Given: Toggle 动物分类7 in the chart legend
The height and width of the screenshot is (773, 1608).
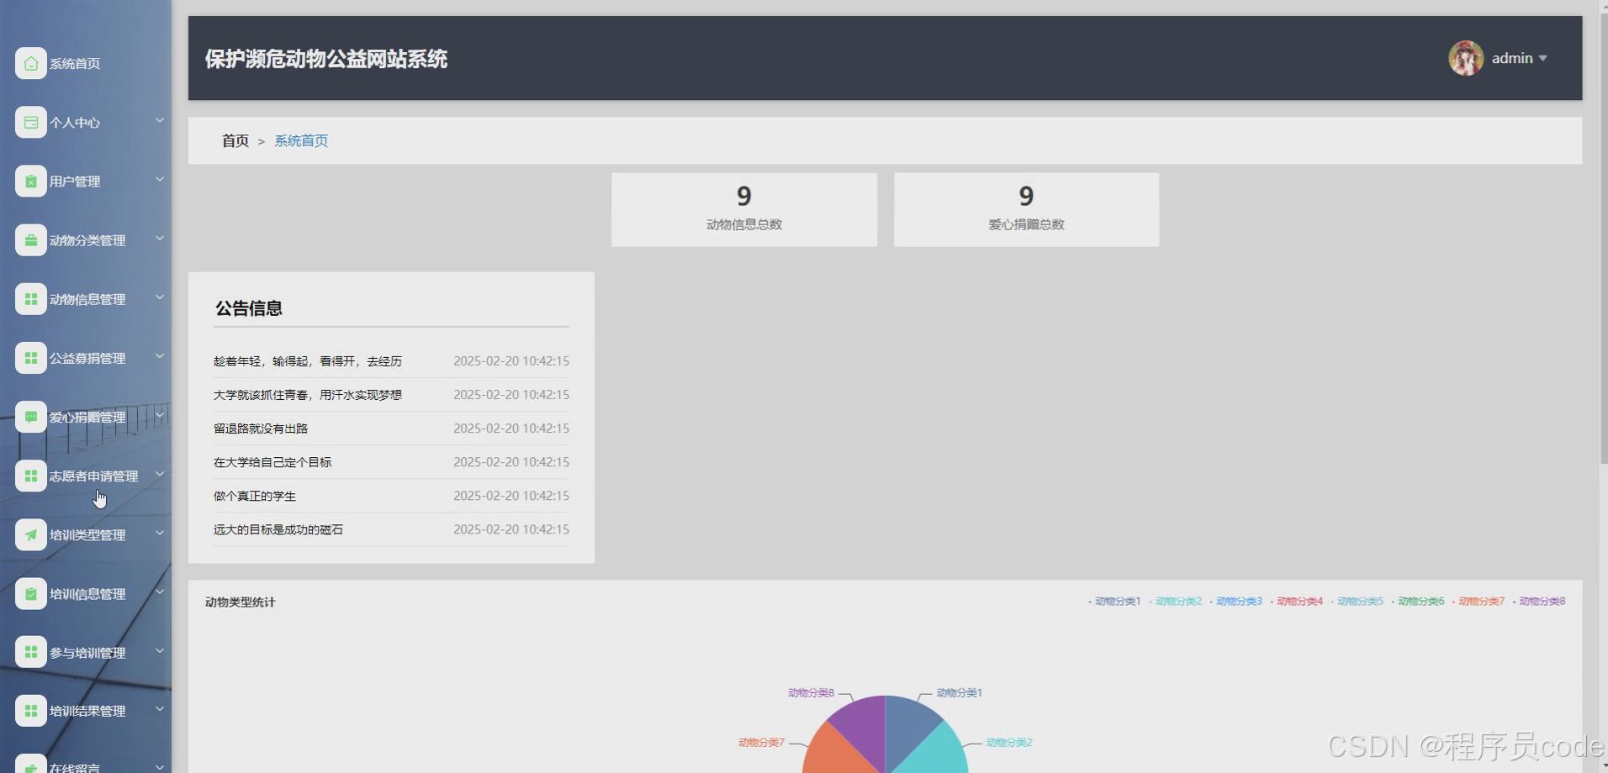Looking at the screenshot, I should pyautogui.click(x=1478, y=602).
